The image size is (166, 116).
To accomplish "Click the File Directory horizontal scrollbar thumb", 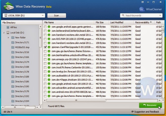I will [x=15, y=107].
